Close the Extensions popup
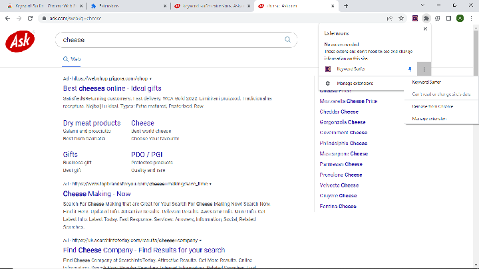Viewport: 479px width, 269px height. tap(425, 29)
